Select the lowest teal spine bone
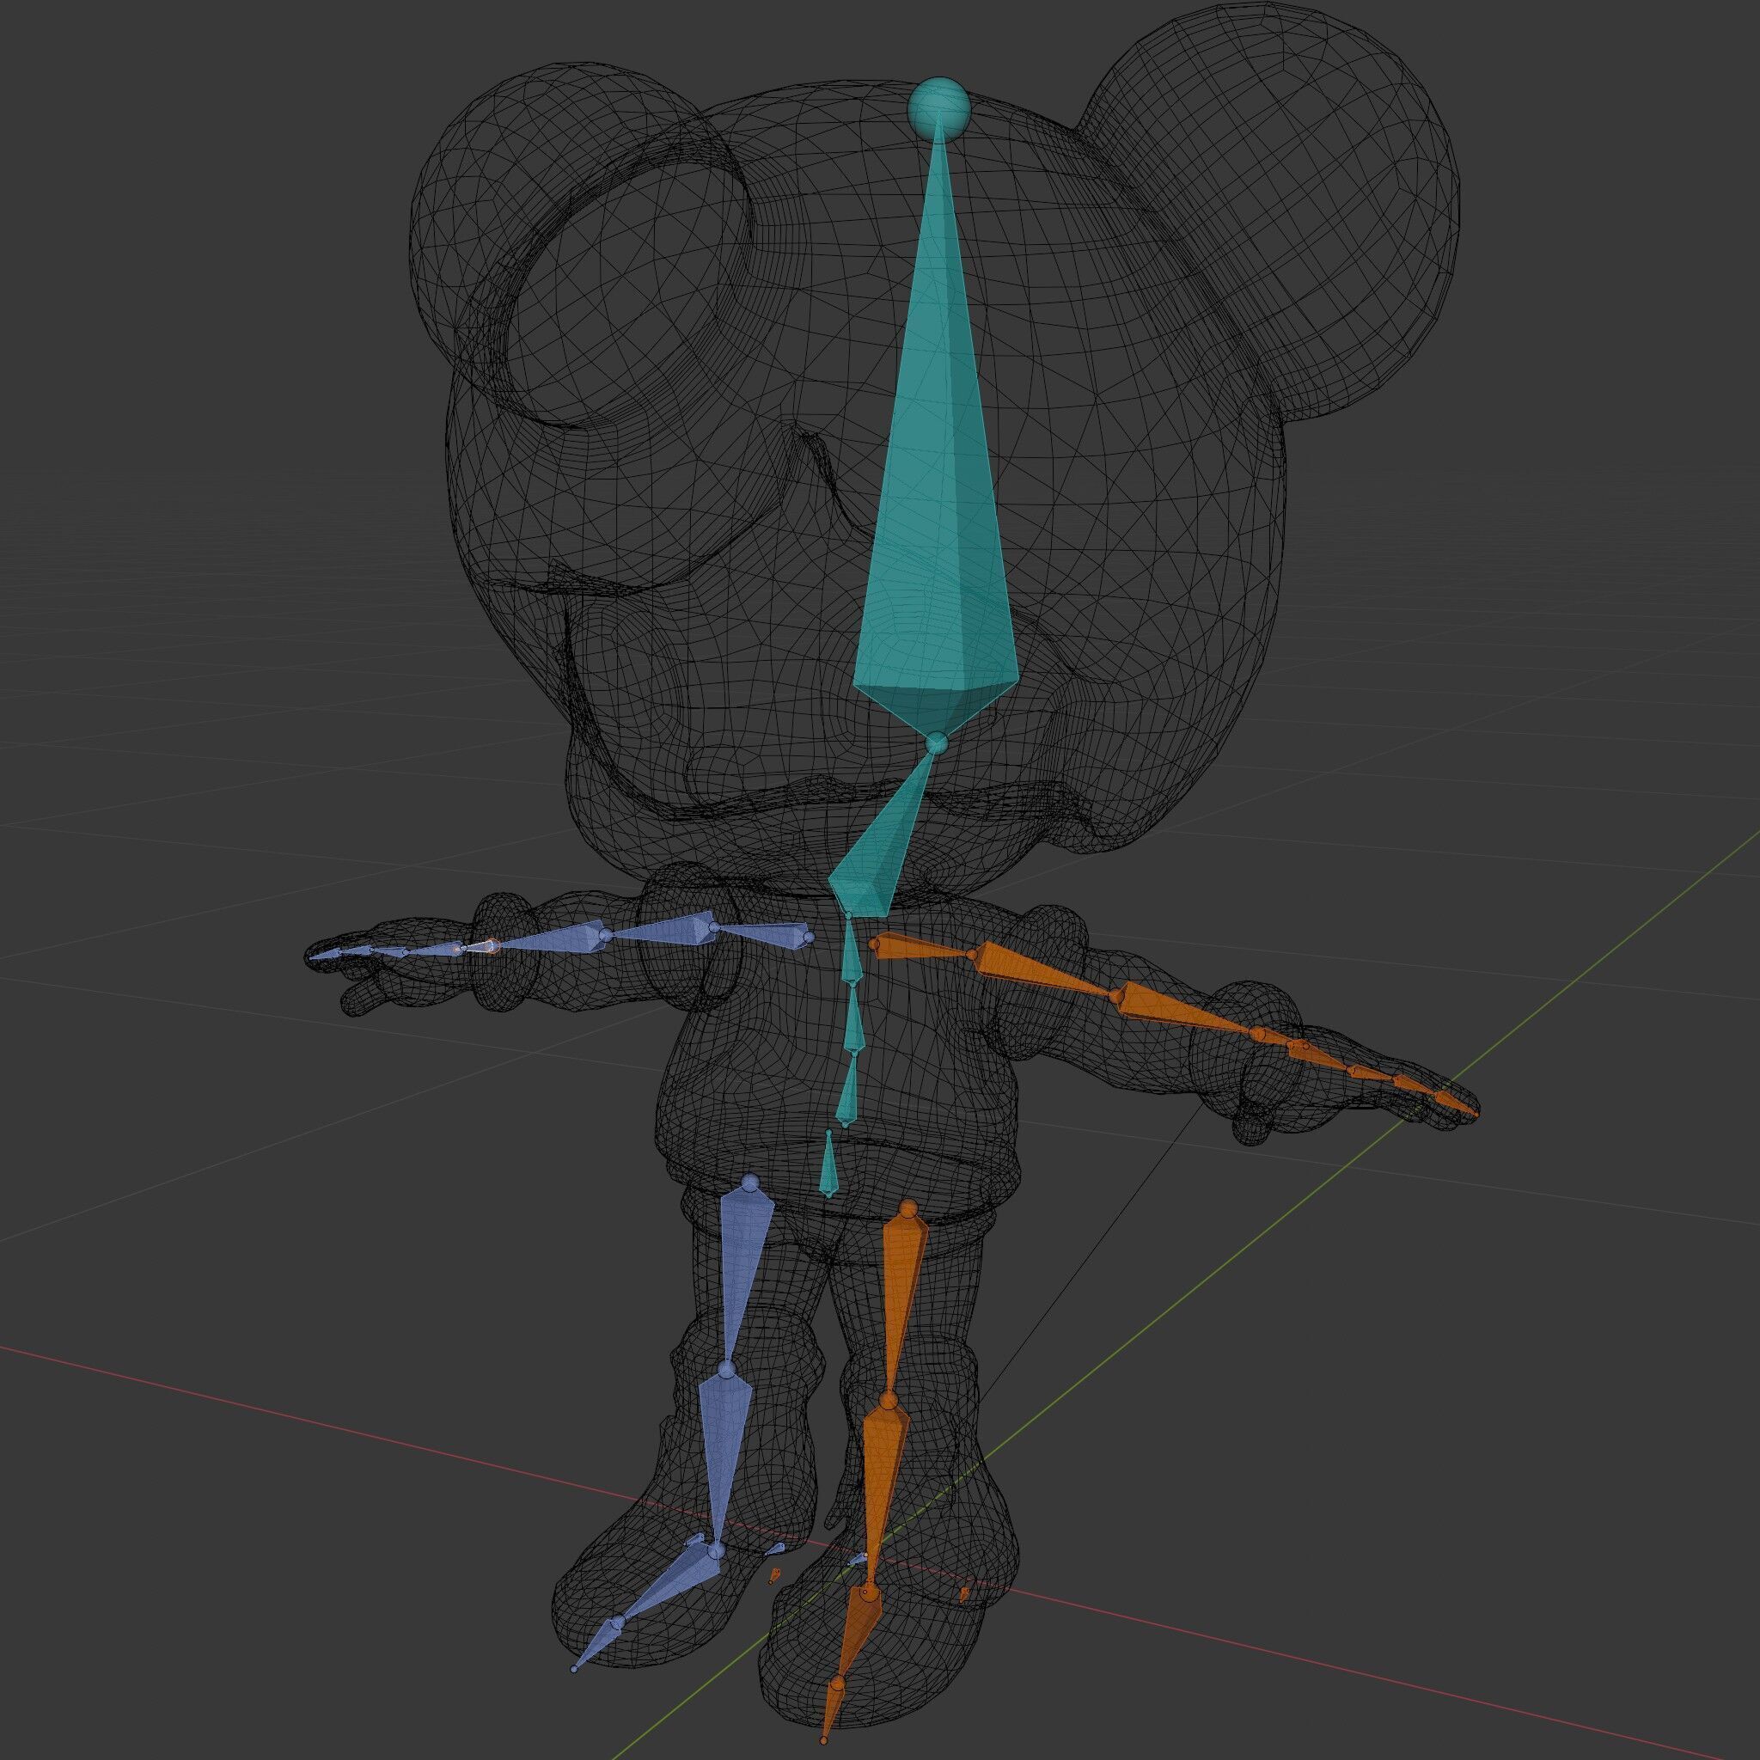The height and width of the screenshot is (1760, 1760). coord(829,1170)
